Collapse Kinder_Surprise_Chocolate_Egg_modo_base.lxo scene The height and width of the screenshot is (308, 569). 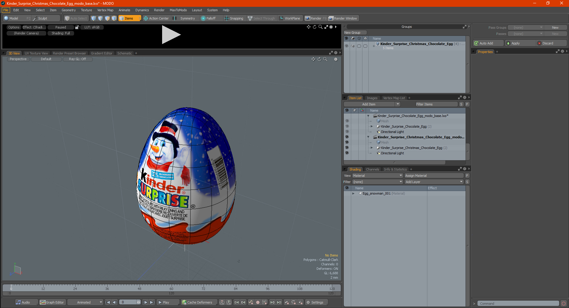point(368,116)
